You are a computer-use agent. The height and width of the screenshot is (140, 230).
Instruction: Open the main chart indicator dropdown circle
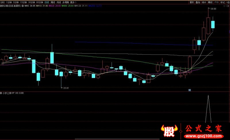23,6
